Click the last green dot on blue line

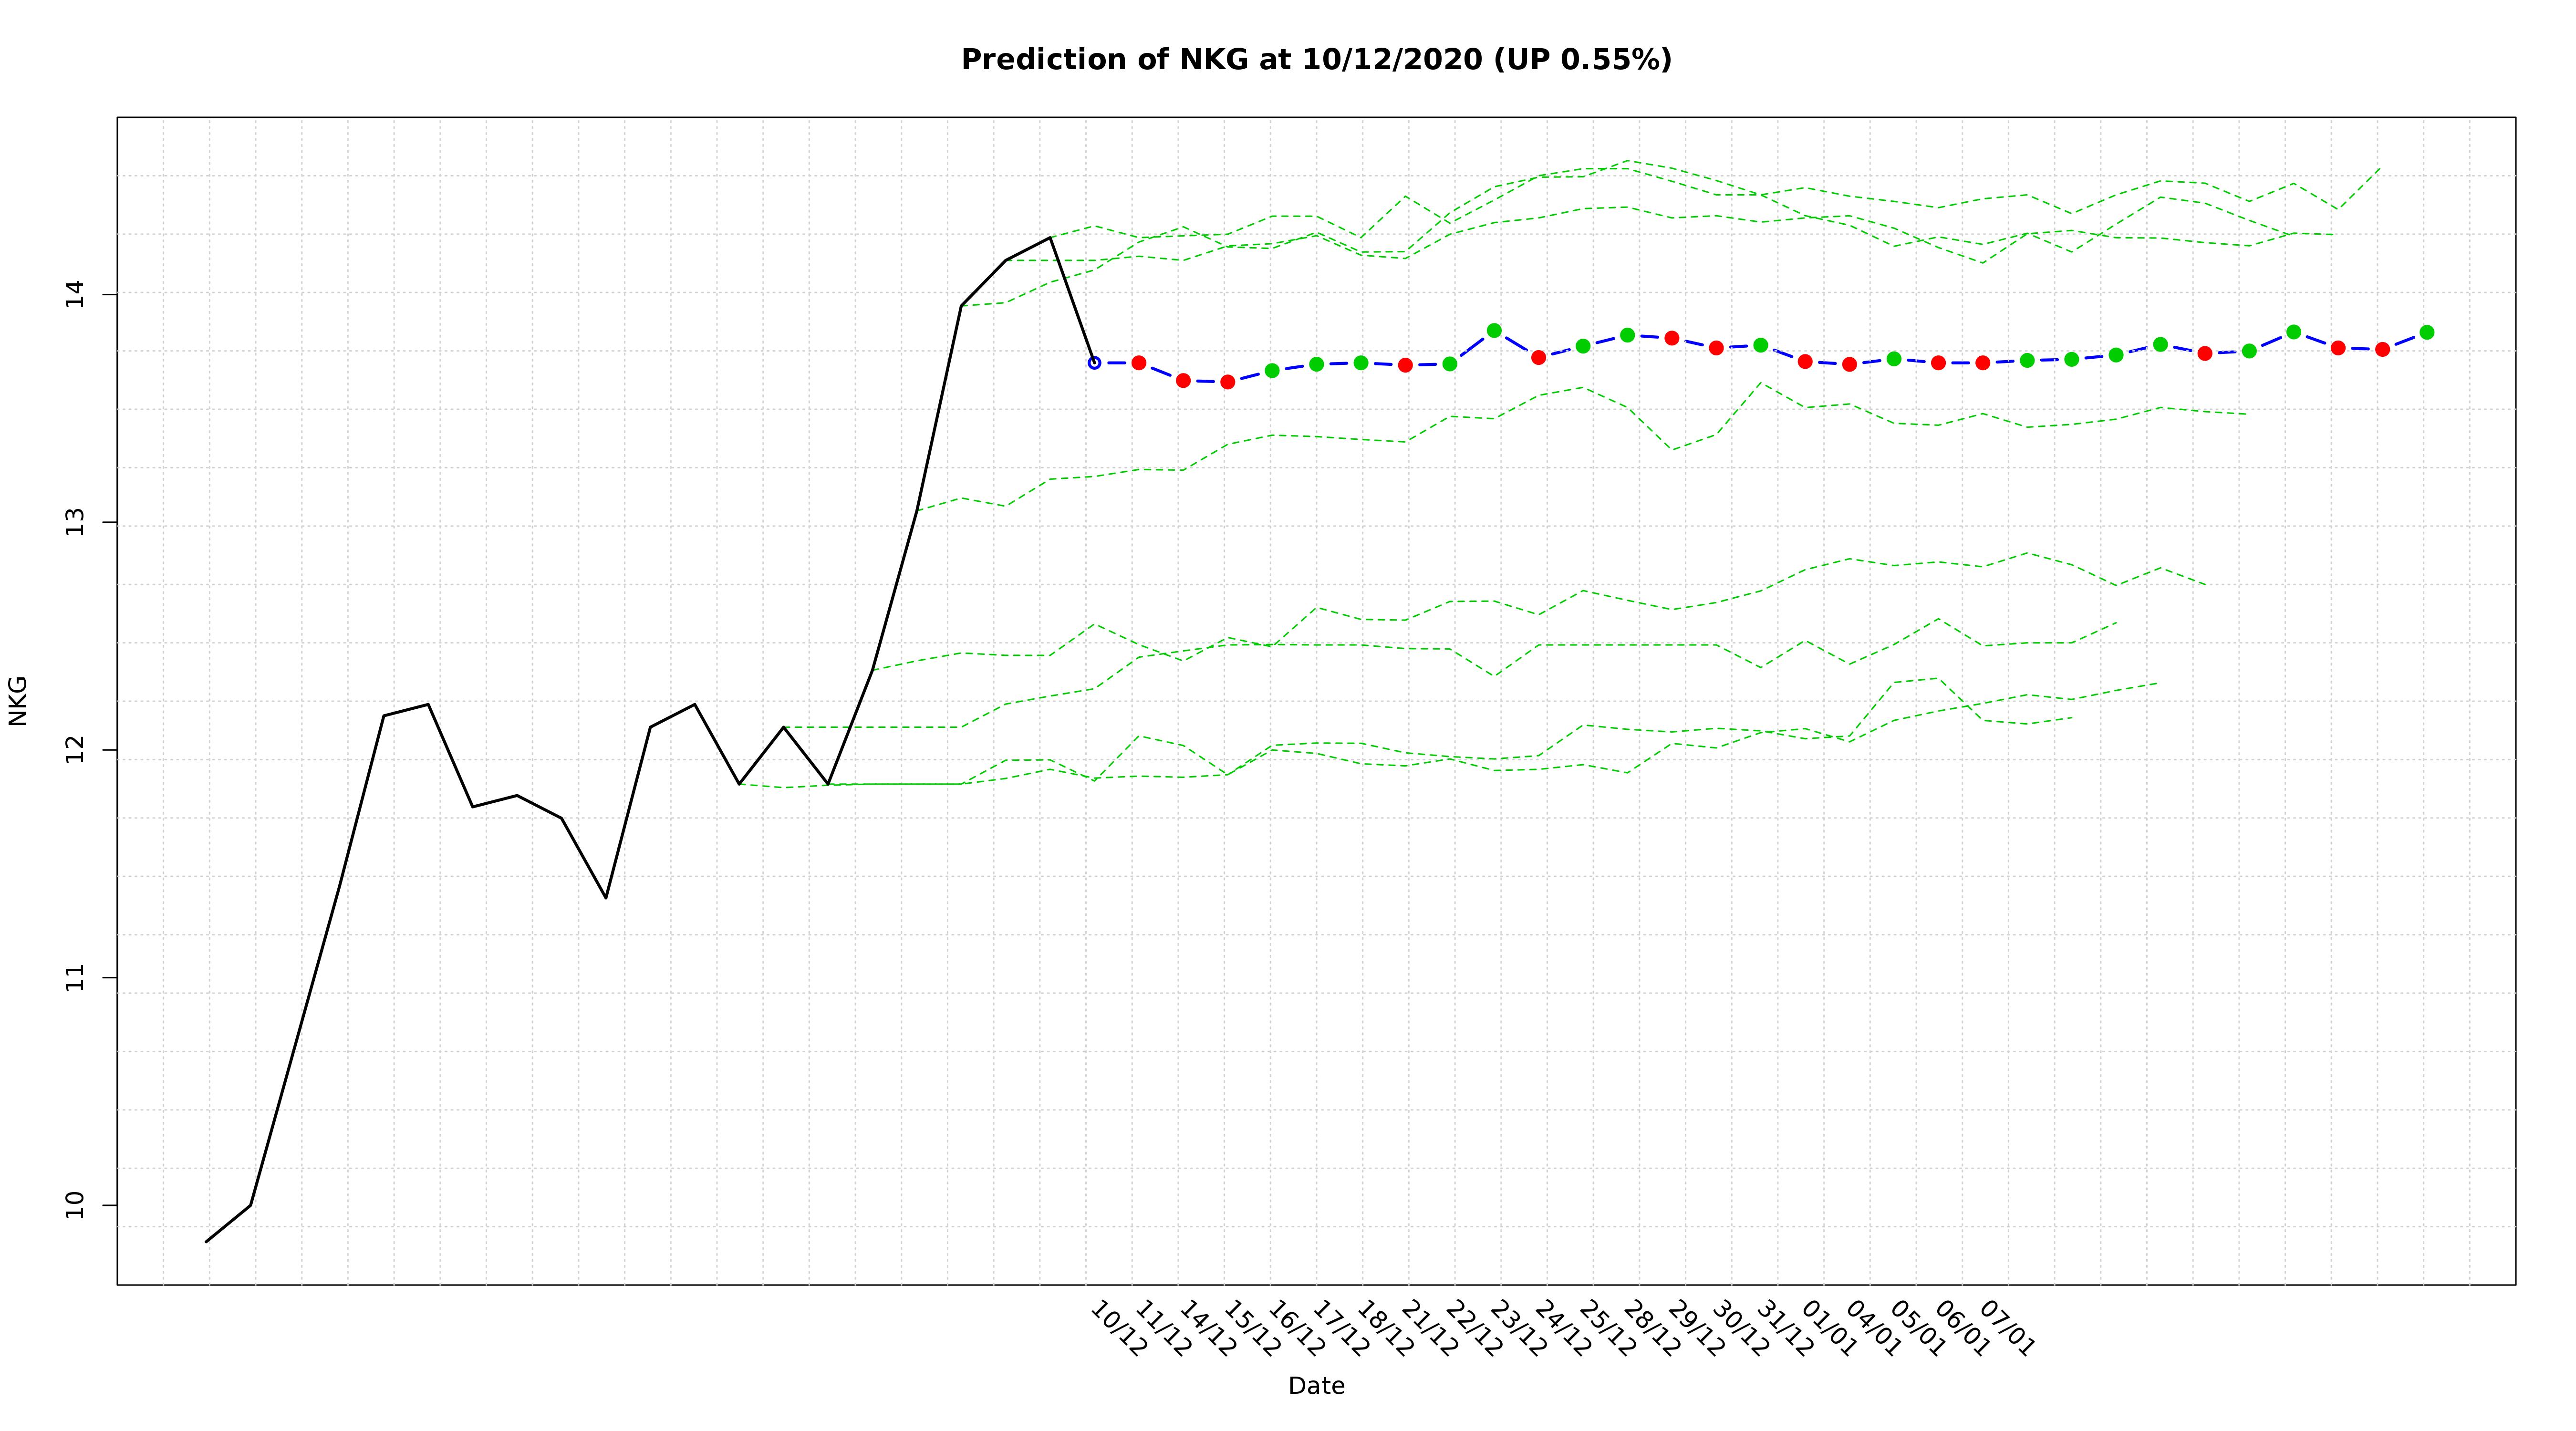coord(2427,332)
